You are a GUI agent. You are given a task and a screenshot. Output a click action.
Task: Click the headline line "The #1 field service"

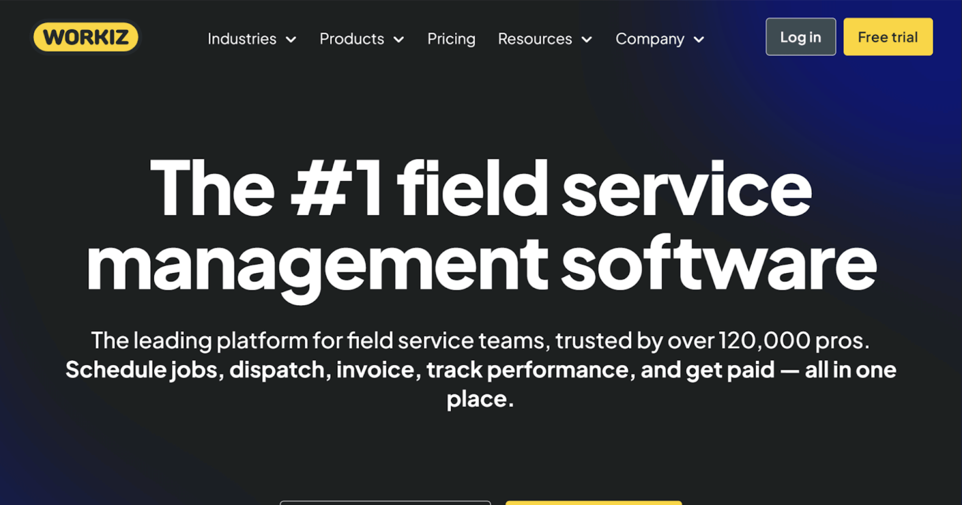point(481,189)
